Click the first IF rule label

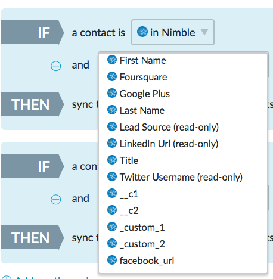click(x=32, y=32)
